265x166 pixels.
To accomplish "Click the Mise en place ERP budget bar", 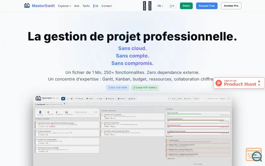I will tap(198, 114).
